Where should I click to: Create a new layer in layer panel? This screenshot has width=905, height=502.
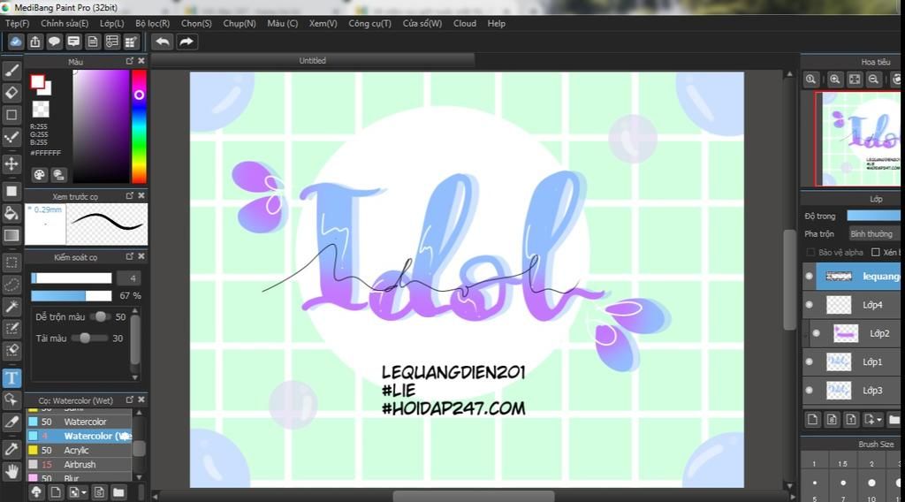tap(813, 420)
